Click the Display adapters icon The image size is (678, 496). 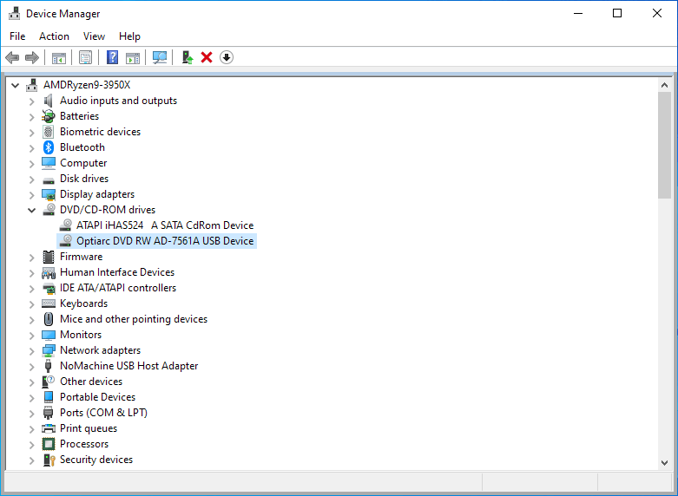tap(49, 194)
